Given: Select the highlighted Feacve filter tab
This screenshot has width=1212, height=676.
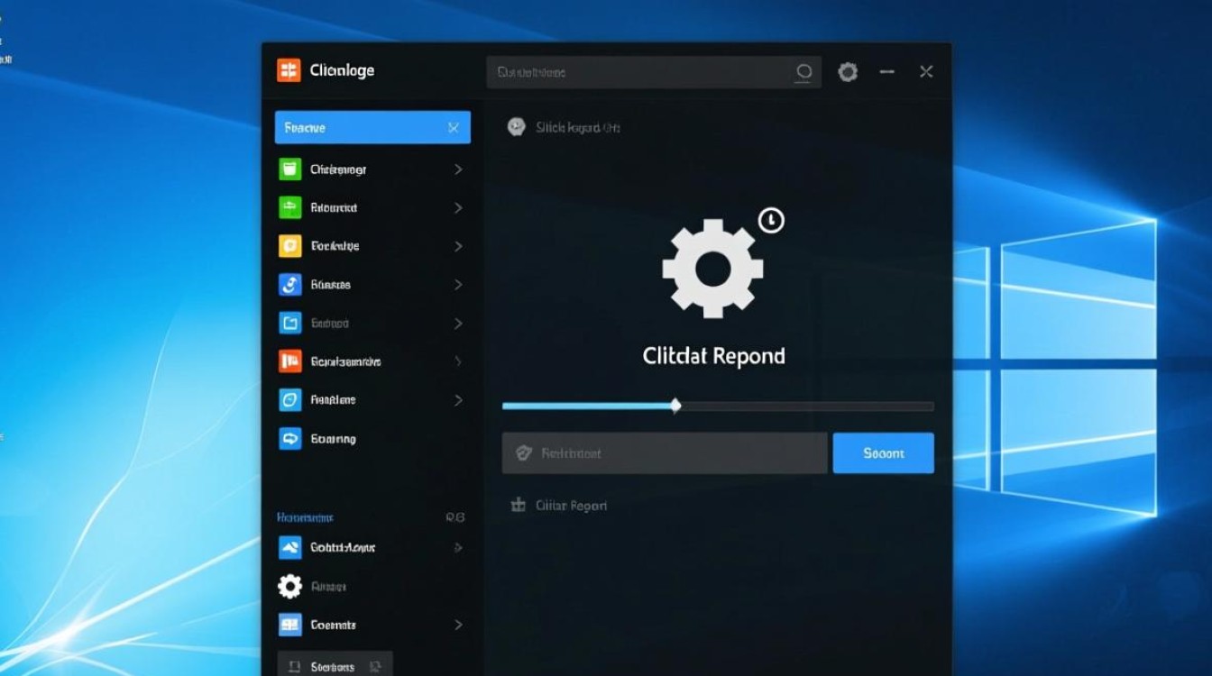Looking at the screenshot, I should coord(372,127).
